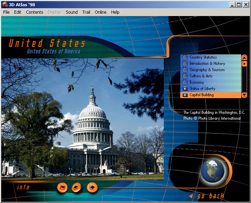Click the document icon beside Country Statistics
Screen dimensions: 251x203
(185, 57)
